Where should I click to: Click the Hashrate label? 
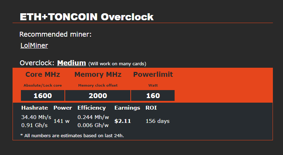(35, 108)
